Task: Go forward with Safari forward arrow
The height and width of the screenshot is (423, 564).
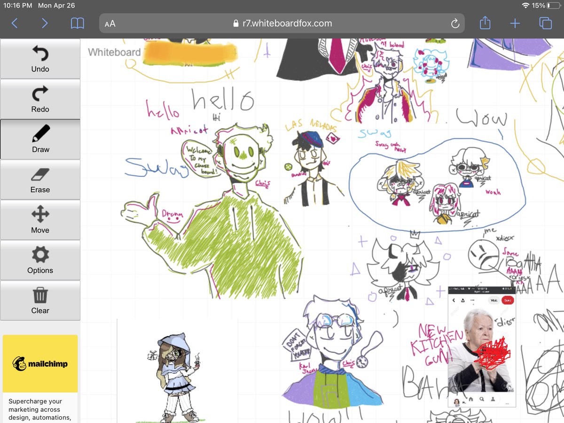Action: [45, 23]
